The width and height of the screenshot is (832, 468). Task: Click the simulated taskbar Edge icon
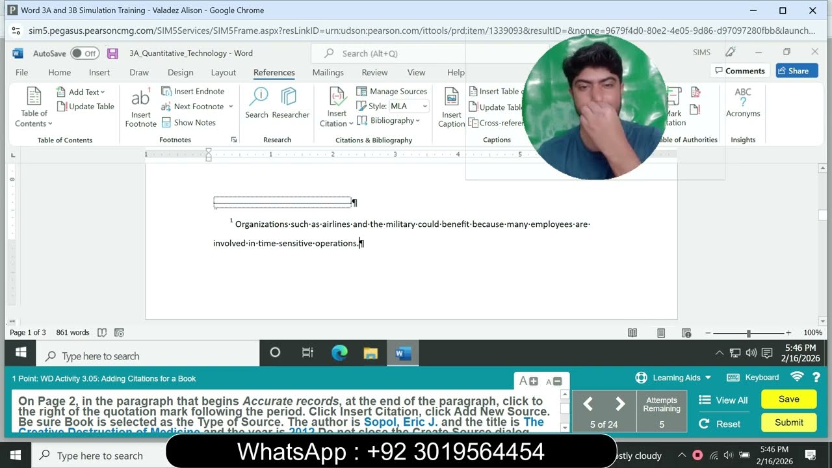pos(339,354)
